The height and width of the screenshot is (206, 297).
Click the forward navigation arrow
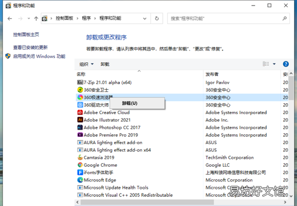tap(20, 19)
